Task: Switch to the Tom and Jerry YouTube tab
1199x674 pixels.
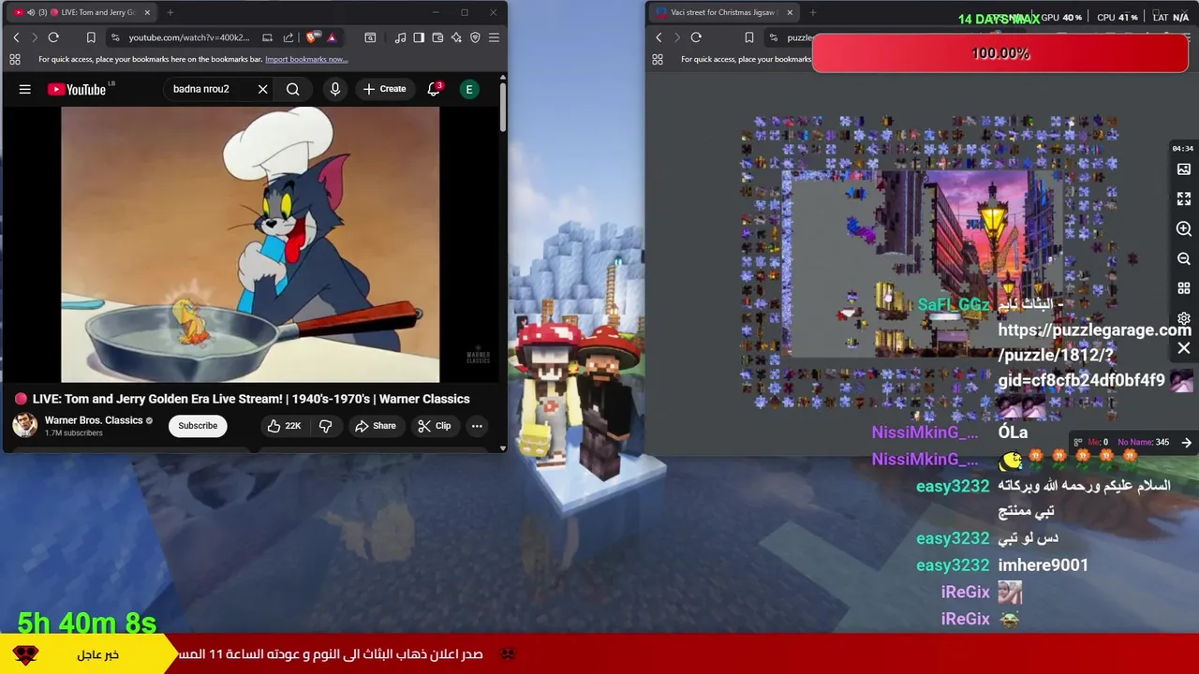Action: coord(81,12)
